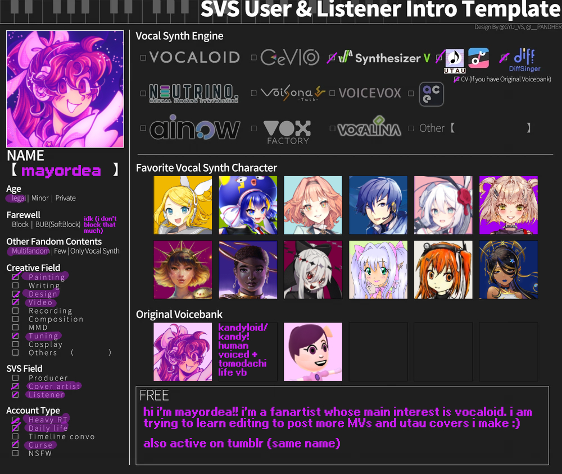Select the Synthesizer V logo

point(384,58)
